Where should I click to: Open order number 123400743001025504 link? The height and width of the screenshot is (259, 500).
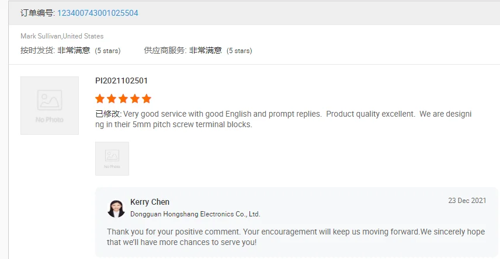click(x=98, y=13)
